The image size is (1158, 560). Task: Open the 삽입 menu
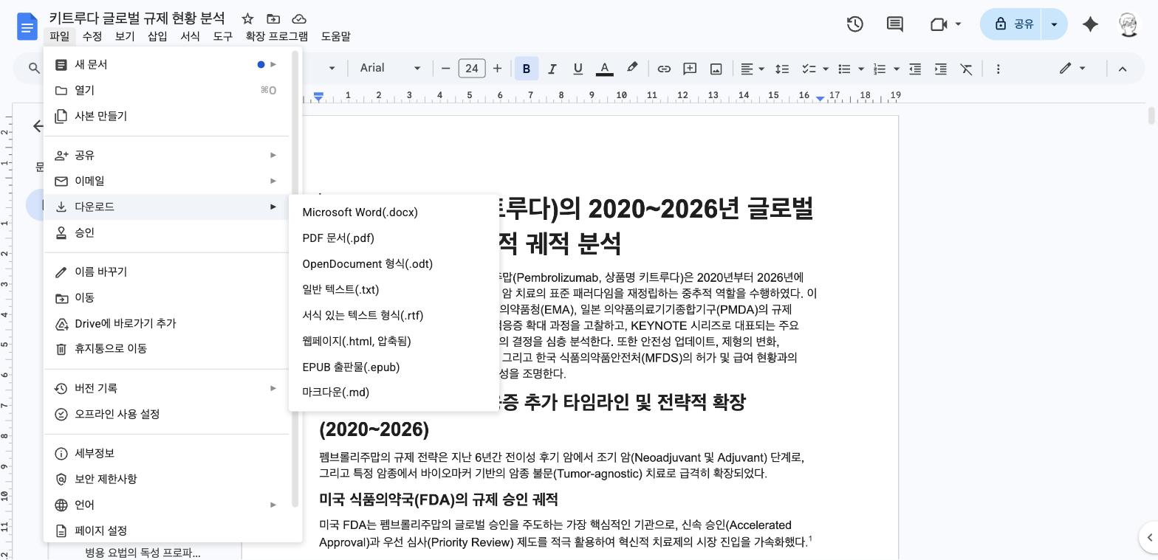157,36
